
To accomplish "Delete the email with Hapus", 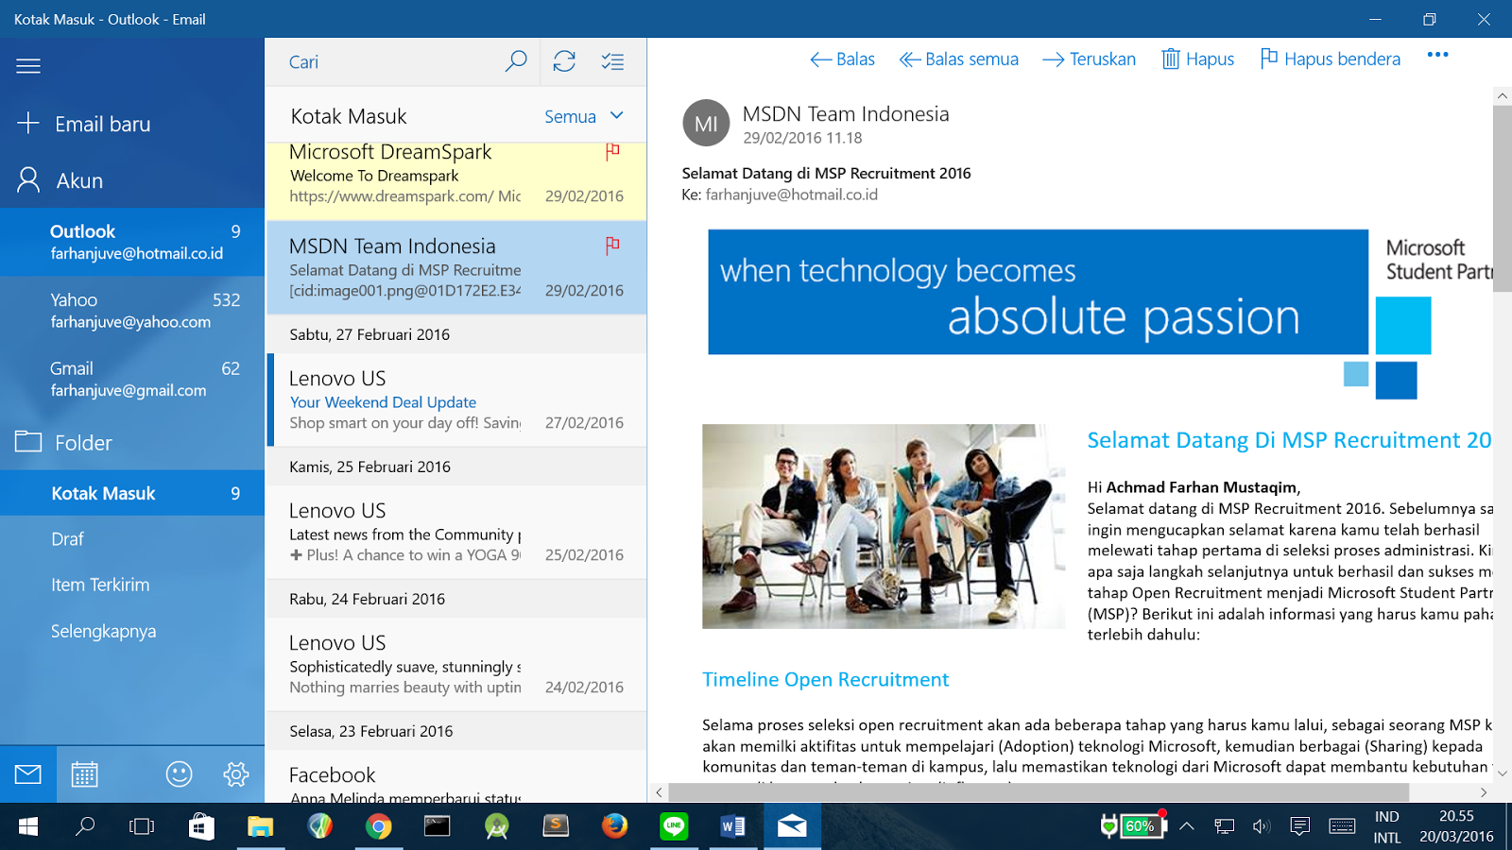I will pyautogui.click(x=1197, y=59).
